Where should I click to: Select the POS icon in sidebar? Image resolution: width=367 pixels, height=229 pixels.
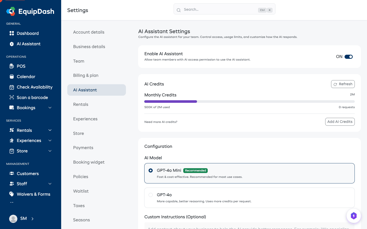coord(12,66)
